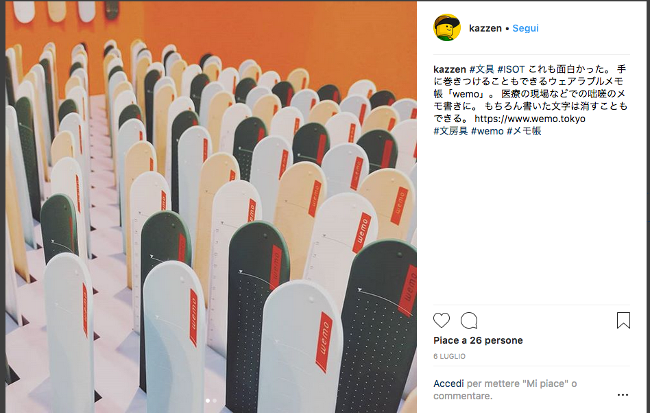Open the #メモ帳 hashtag
Screen dimensions: 650x413
point(524,131)
